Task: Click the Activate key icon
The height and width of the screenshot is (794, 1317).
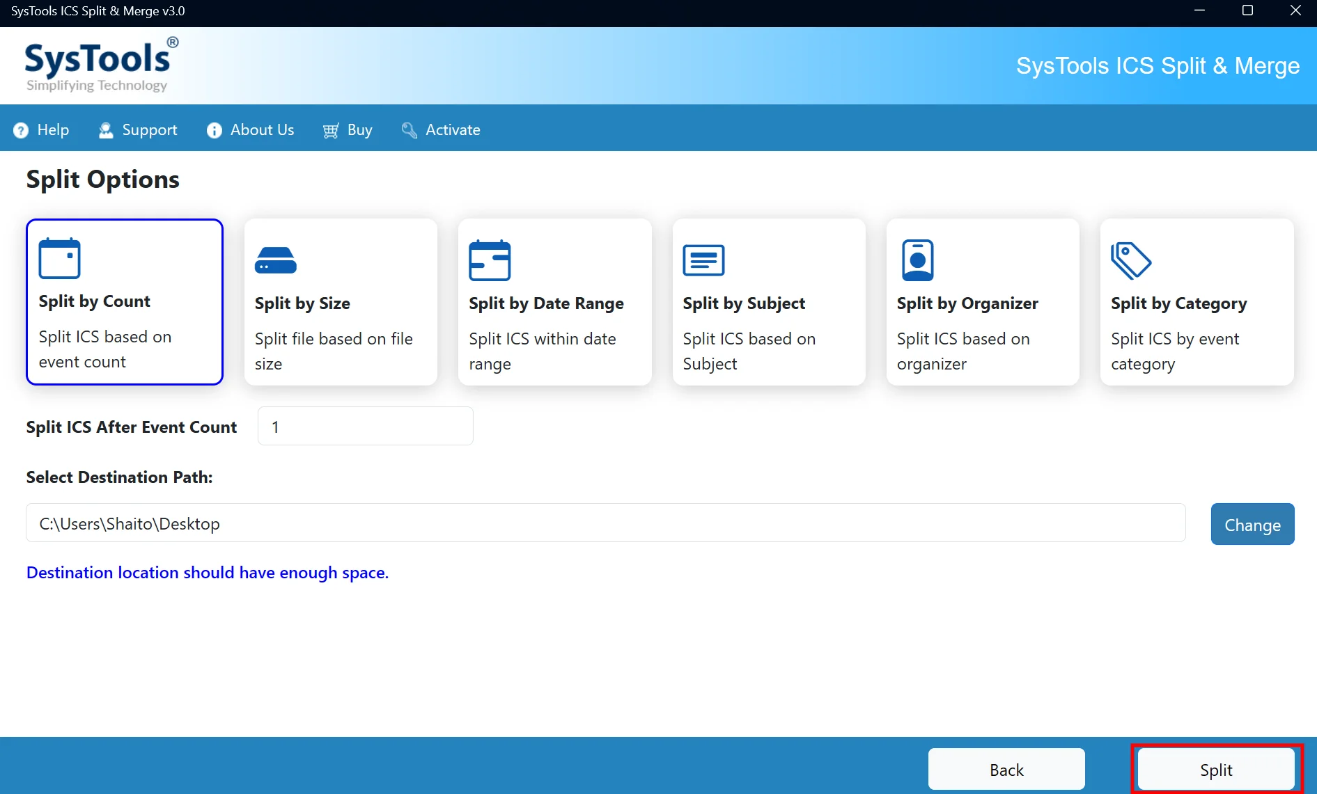Action: pos(409,130)
